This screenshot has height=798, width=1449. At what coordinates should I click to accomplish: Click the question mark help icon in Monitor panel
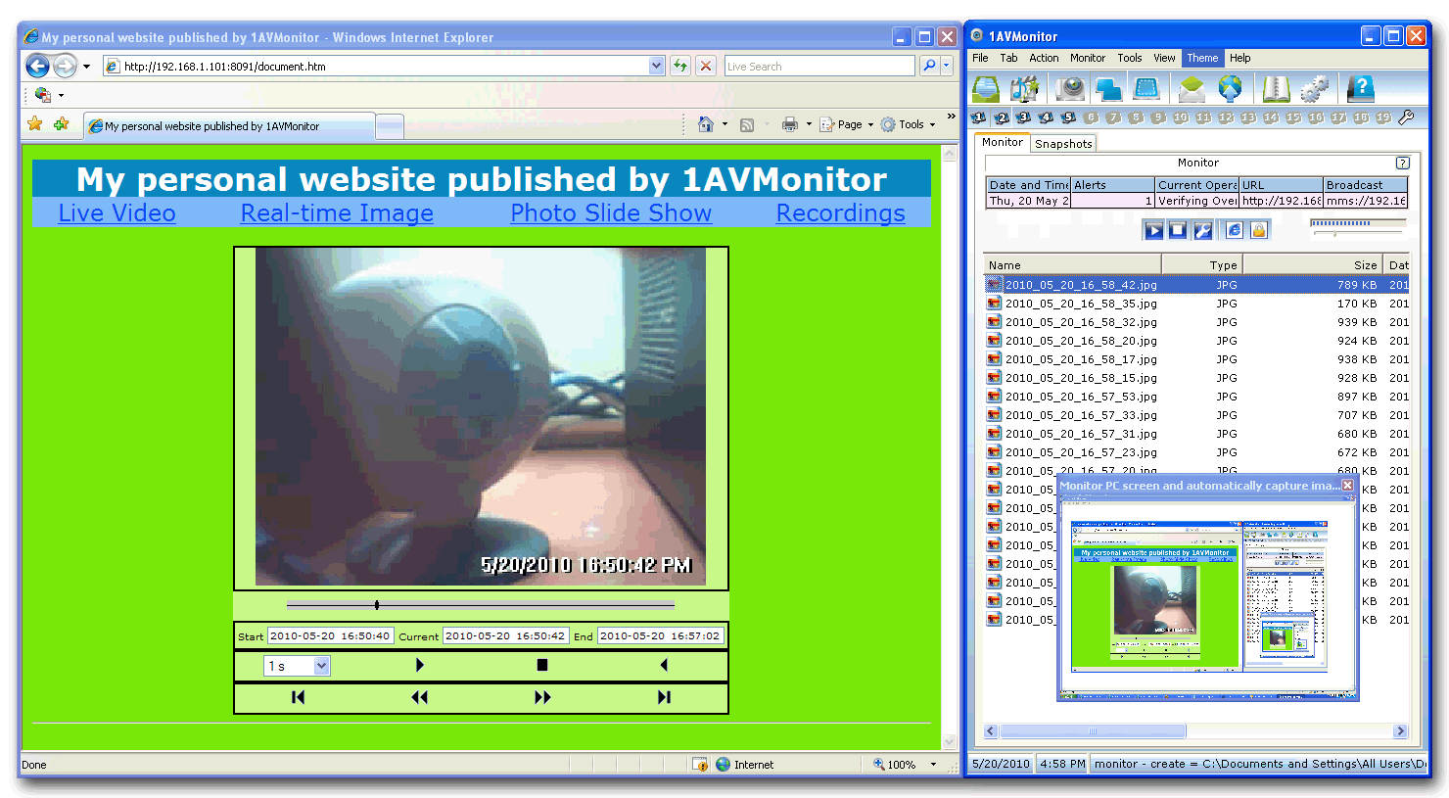tap(1402, 163)
